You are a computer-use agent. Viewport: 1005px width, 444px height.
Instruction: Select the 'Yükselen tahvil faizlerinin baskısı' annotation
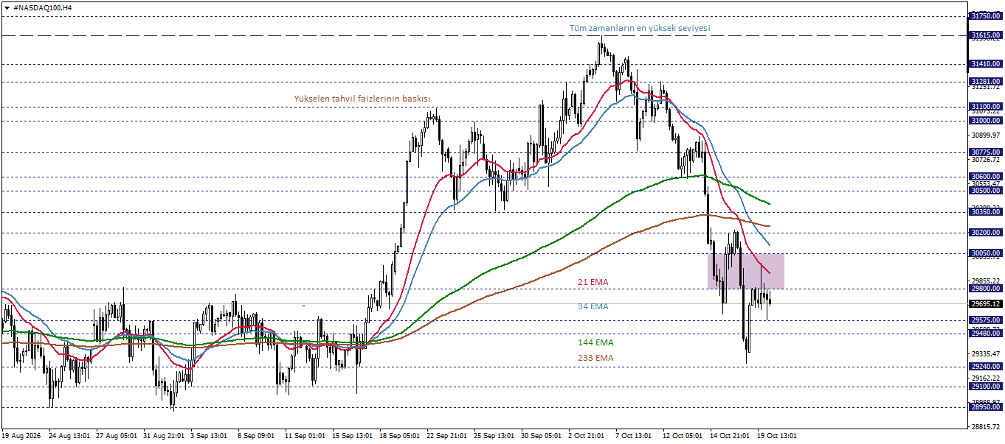click(x=362, y=98)
